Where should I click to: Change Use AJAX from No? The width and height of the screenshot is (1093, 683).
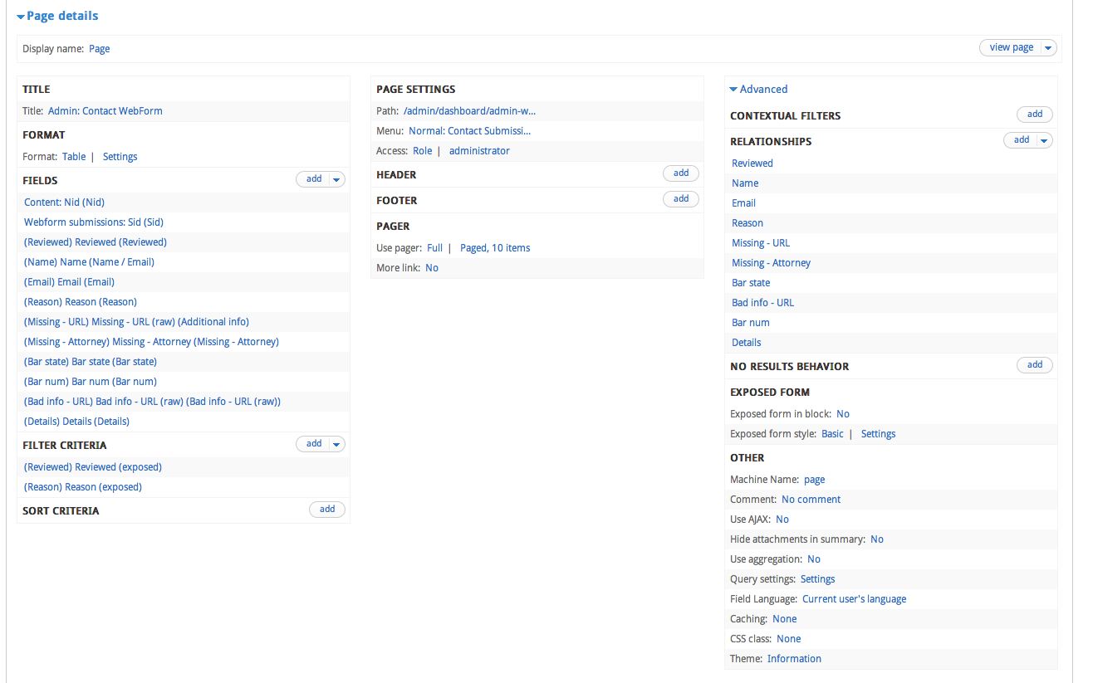point(782,519)
